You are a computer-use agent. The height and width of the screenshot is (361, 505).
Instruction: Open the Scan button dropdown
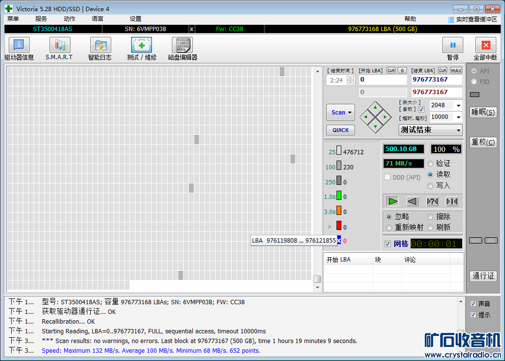350,113
